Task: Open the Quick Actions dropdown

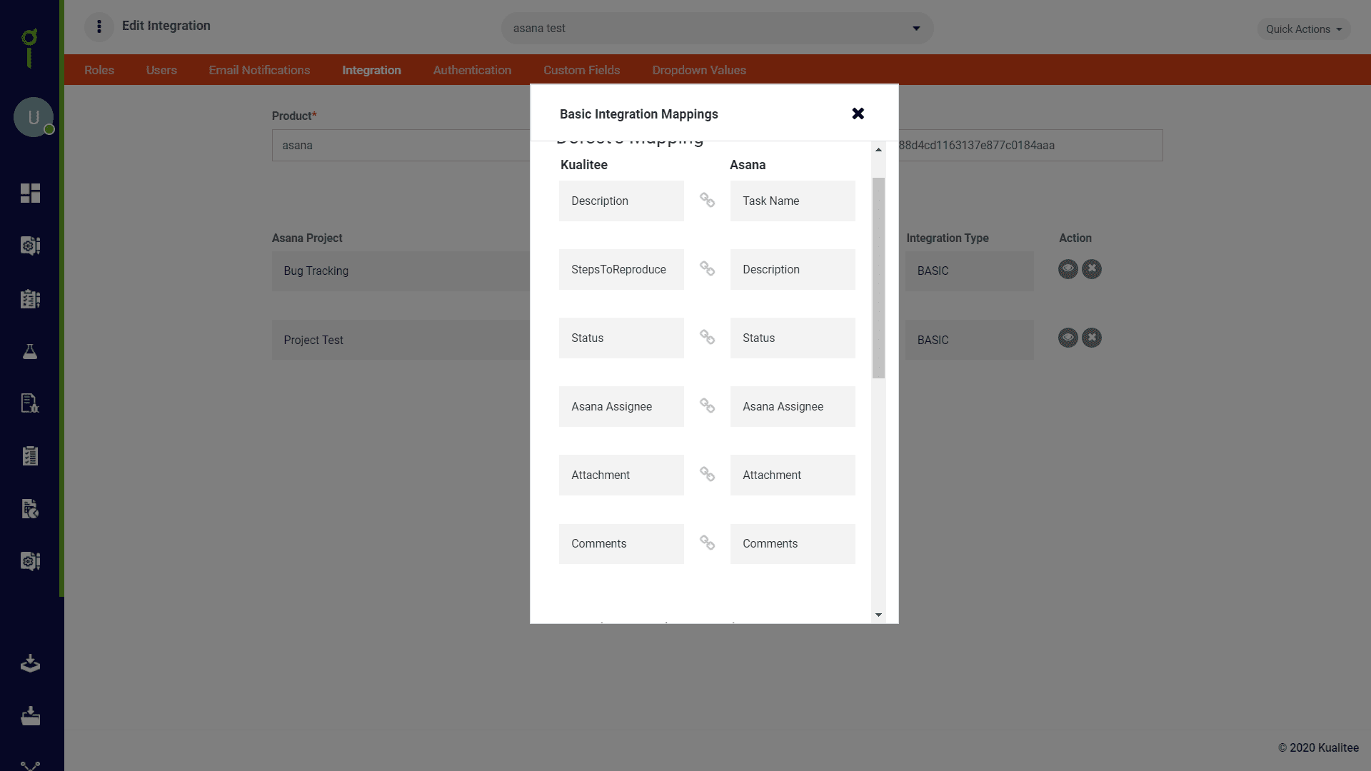Action: (x=1304, y=29)
